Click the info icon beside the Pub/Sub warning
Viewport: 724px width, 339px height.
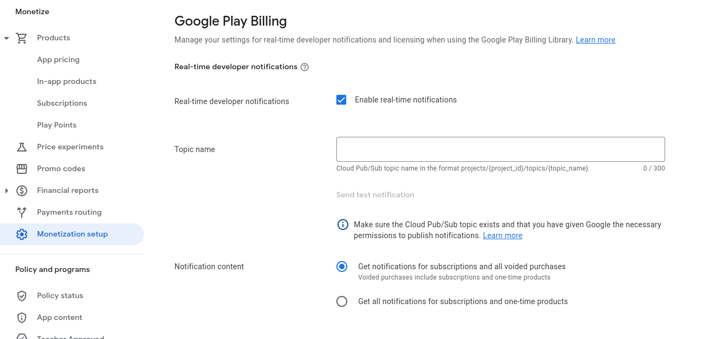(x=342, y=224)
